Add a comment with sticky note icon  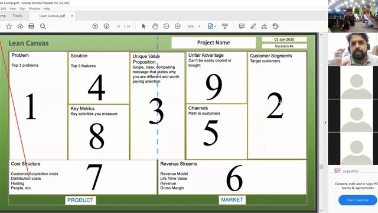tap(242, 26)
